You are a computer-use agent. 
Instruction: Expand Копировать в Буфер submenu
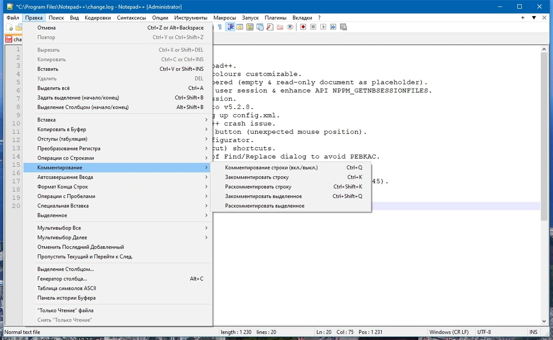click(118, 129)
